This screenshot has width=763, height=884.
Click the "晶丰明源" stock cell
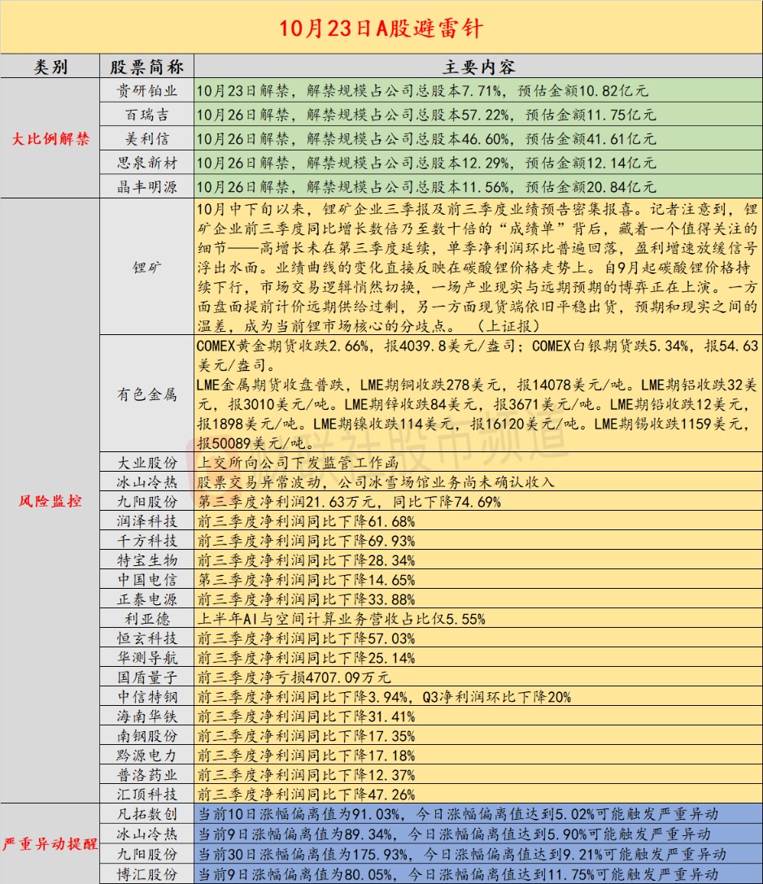pyautogui.click(x=146, y=186)
